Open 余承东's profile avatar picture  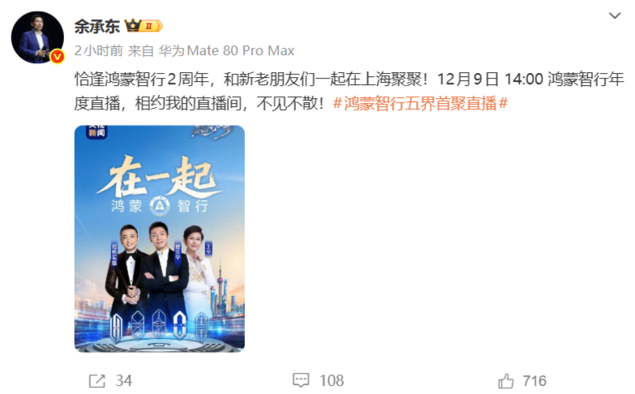coord(37,37)
